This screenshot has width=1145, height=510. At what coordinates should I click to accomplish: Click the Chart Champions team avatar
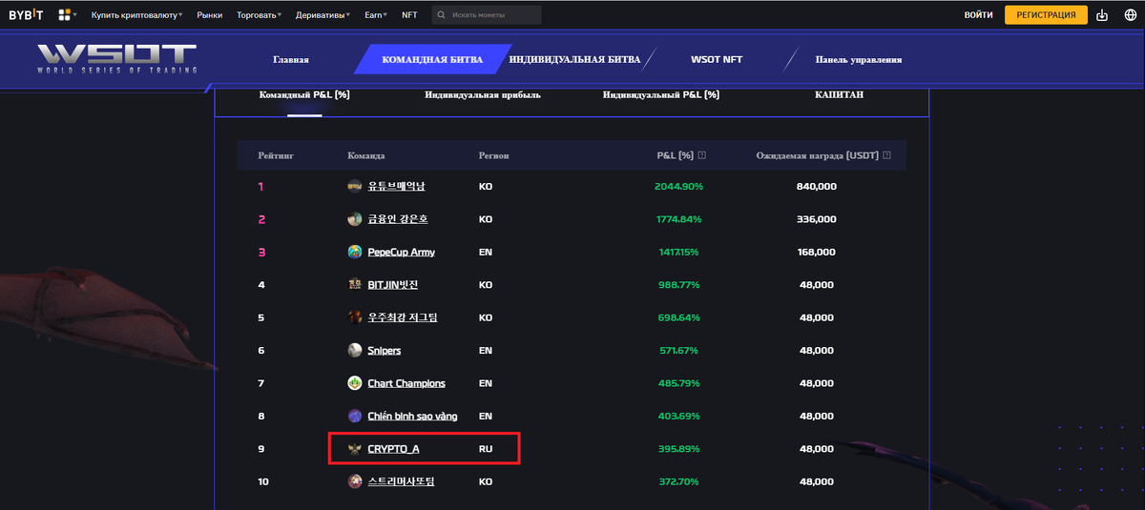[x=355, y=383]
